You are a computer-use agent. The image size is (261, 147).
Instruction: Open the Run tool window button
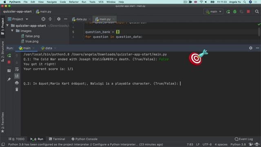pyautogui.click(x=37, y=139)
